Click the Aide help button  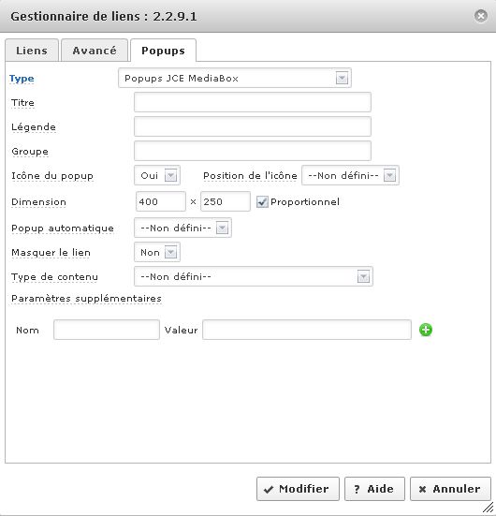point(374,489)
